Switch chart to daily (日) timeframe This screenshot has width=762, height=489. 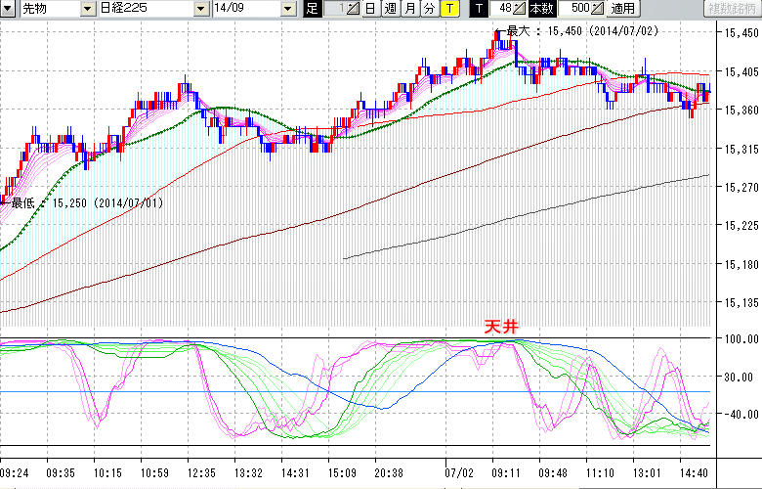(x=370, y=9)
